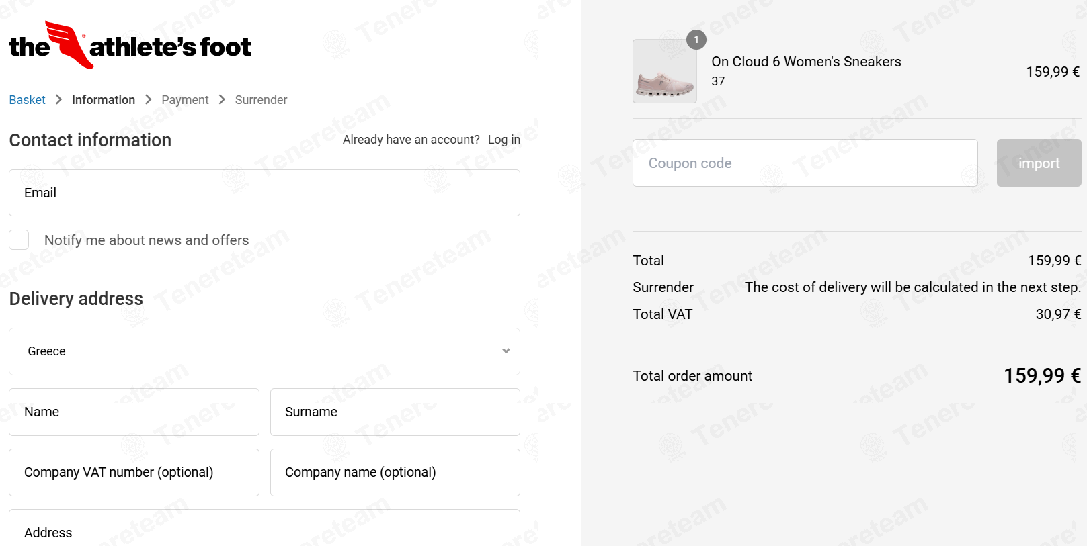Apply coupon with the import button
The width and height of the screenshot is (1087, 546).
click(1039, 163)
